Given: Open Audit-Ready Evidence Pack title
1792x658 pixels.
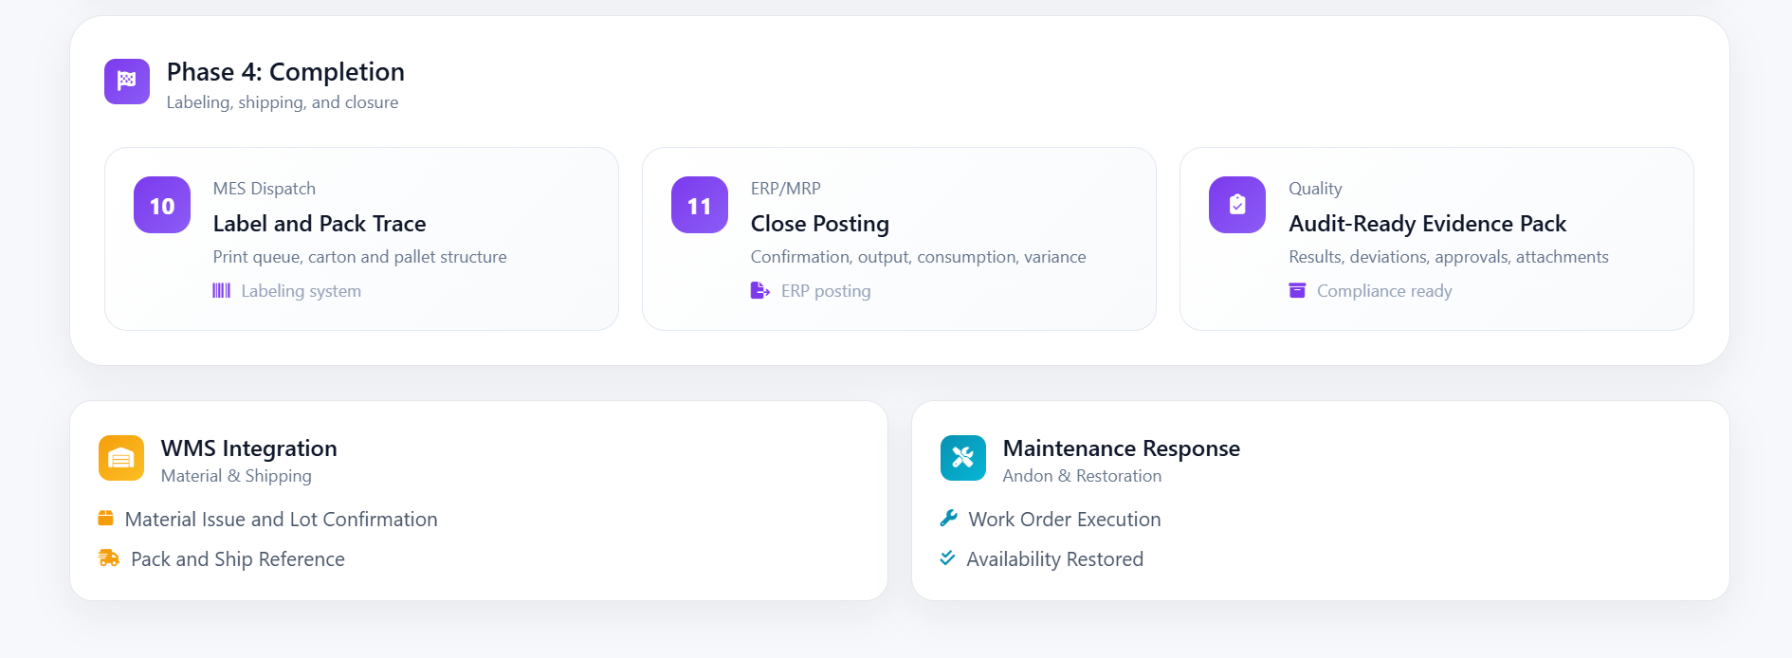Looking at the screenshot, I should coord(1427,224).
